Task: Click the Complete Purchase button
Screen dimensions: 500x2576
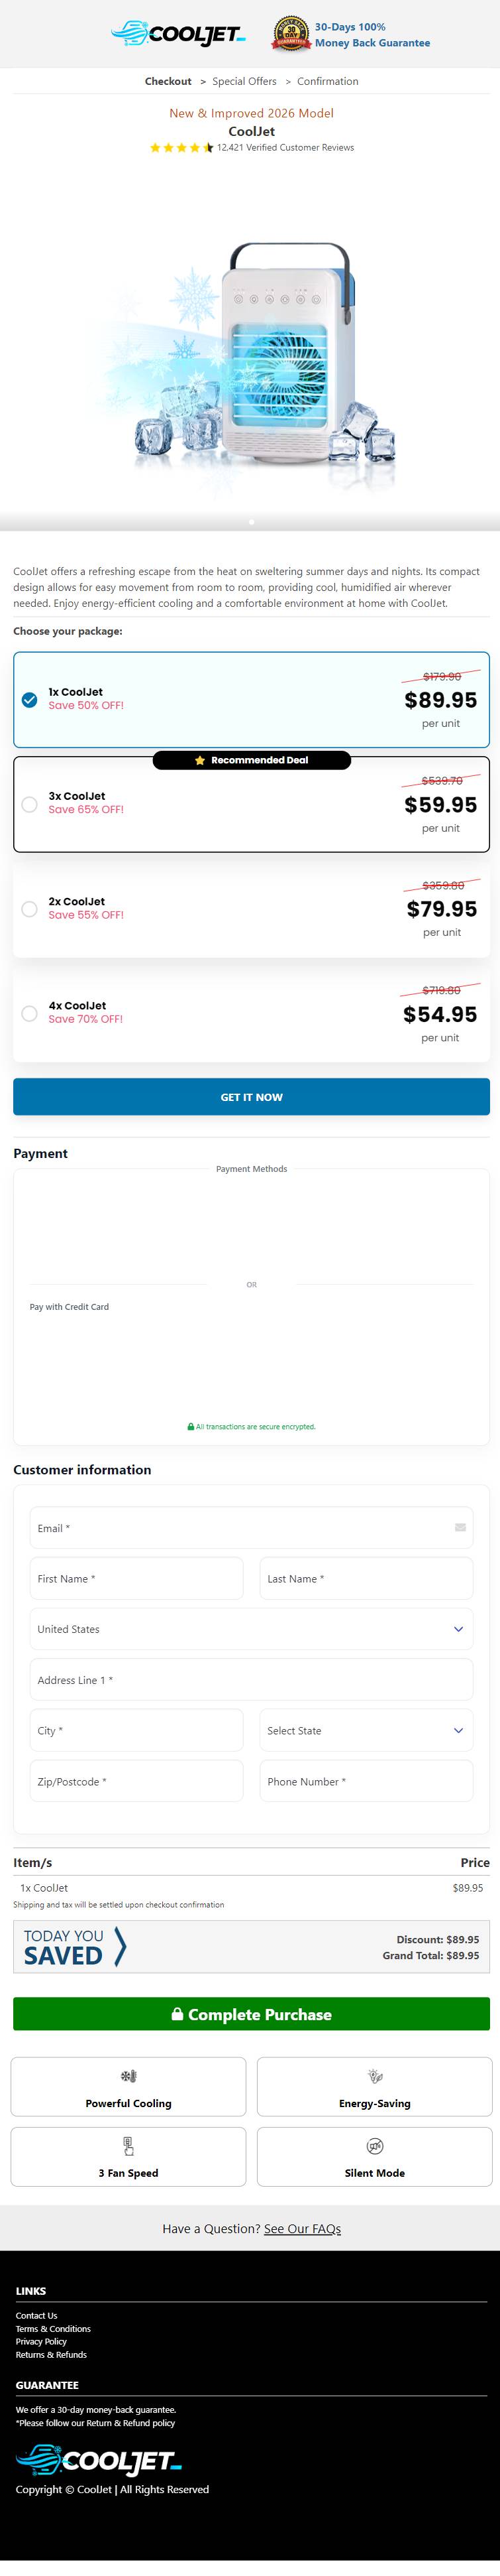Action: click(x=252, y=2013)
